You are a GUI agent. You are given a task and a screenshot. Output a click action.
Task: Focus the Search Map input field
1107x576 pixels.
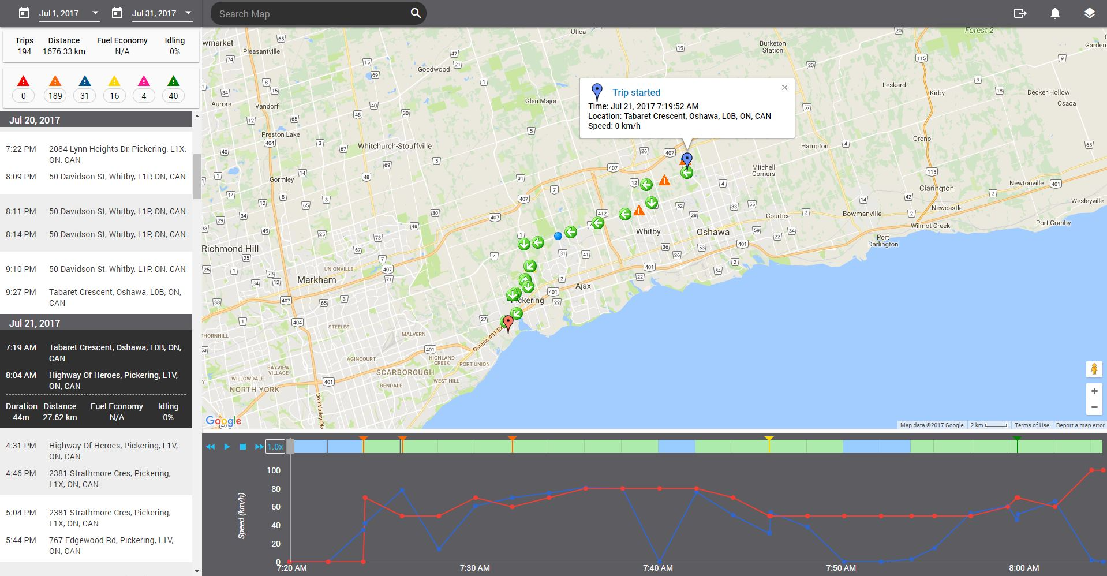click(312, 13)
